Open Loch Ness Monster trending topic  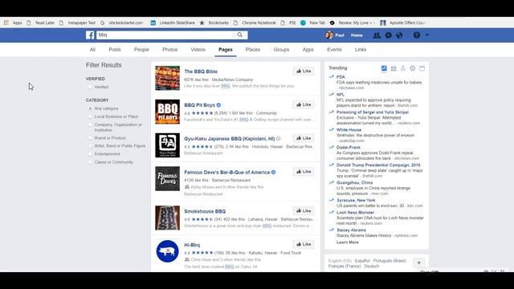point(355,212)
